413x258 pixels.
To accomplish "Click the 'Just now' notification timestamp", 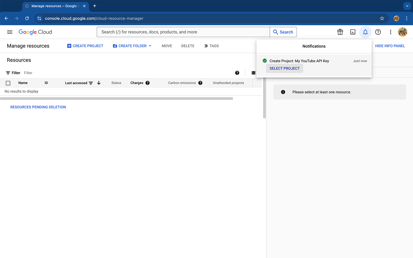I will click(360, 61).
